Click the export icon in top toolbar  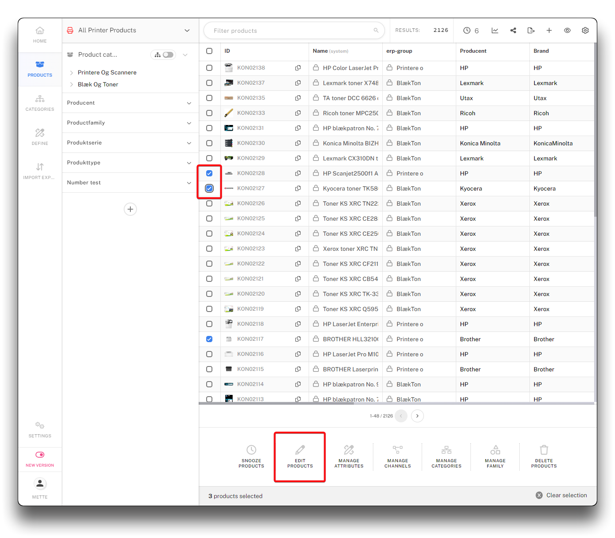point(531,31)
